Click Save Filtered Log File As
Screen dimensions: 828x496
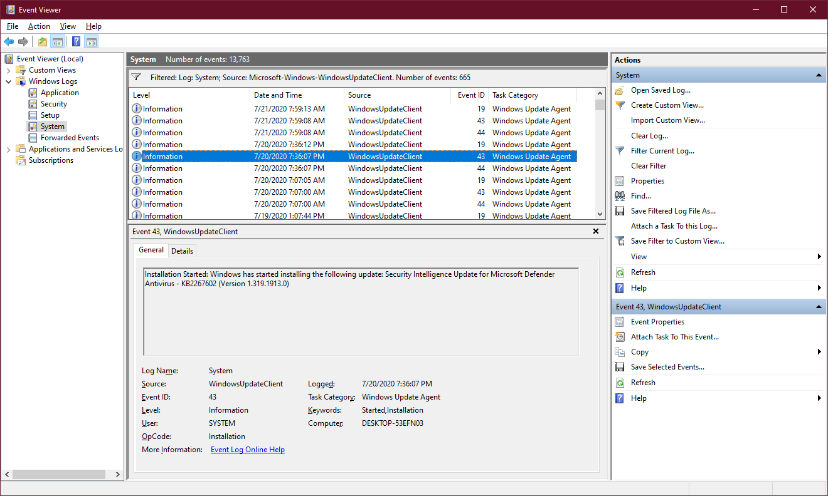click(672, 211)
